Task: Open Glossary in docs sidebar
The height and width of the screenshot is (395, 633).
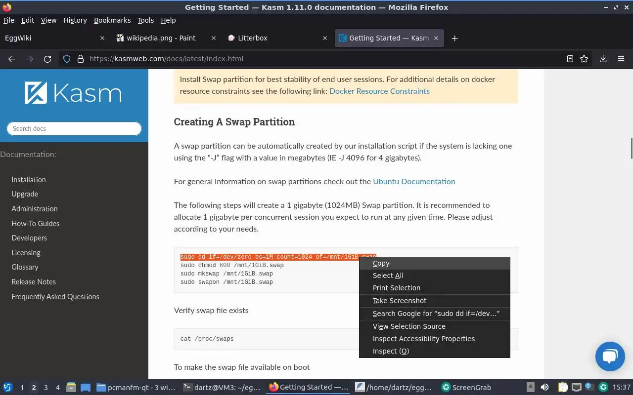Action: [x=25, y=267]
